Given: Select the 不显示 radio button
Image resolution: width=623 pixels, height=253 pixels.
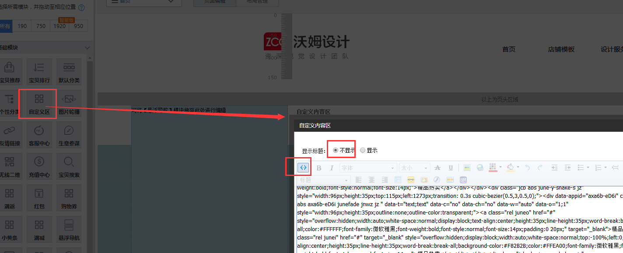Looking at the screenshot, I should (x=336, y=150).
